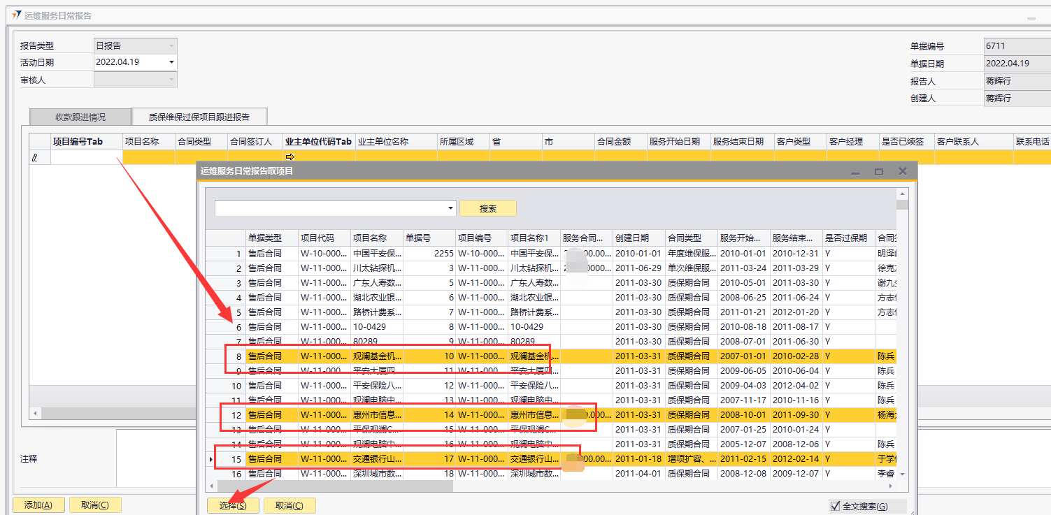The width and height of the screenshot is (1051, 515).
Task: Click the 添加 button at bottom left
Action: pyautogui.click(x=38, y=505)
